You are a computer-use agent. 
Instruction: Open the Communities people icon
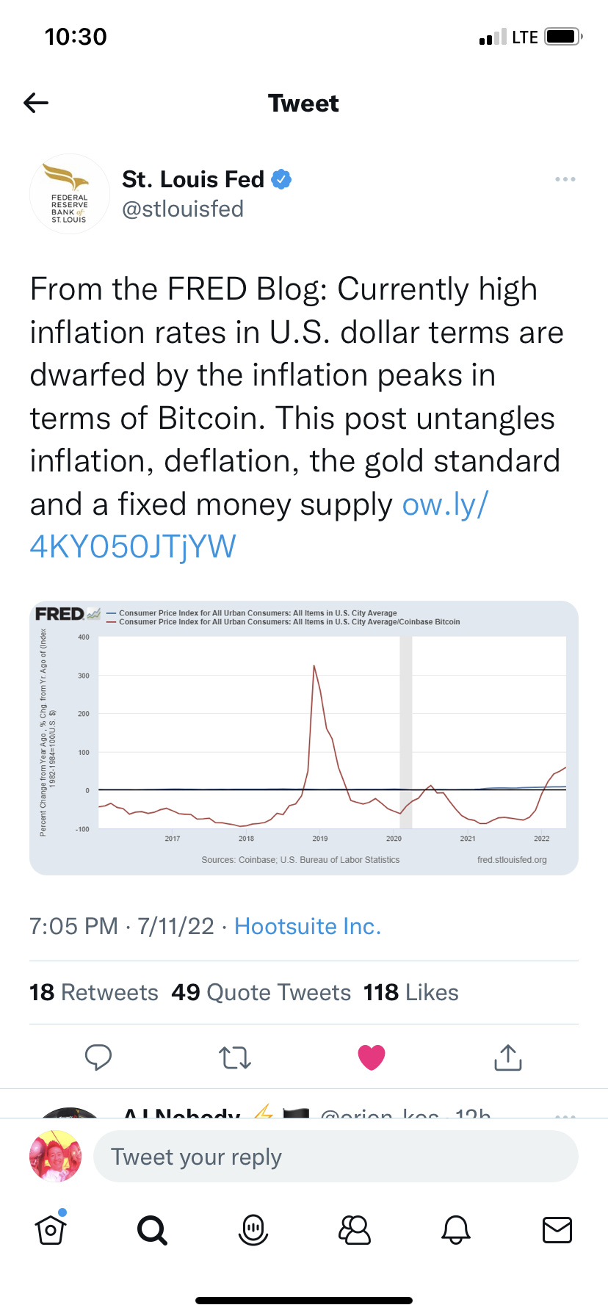click(355, 1229)
